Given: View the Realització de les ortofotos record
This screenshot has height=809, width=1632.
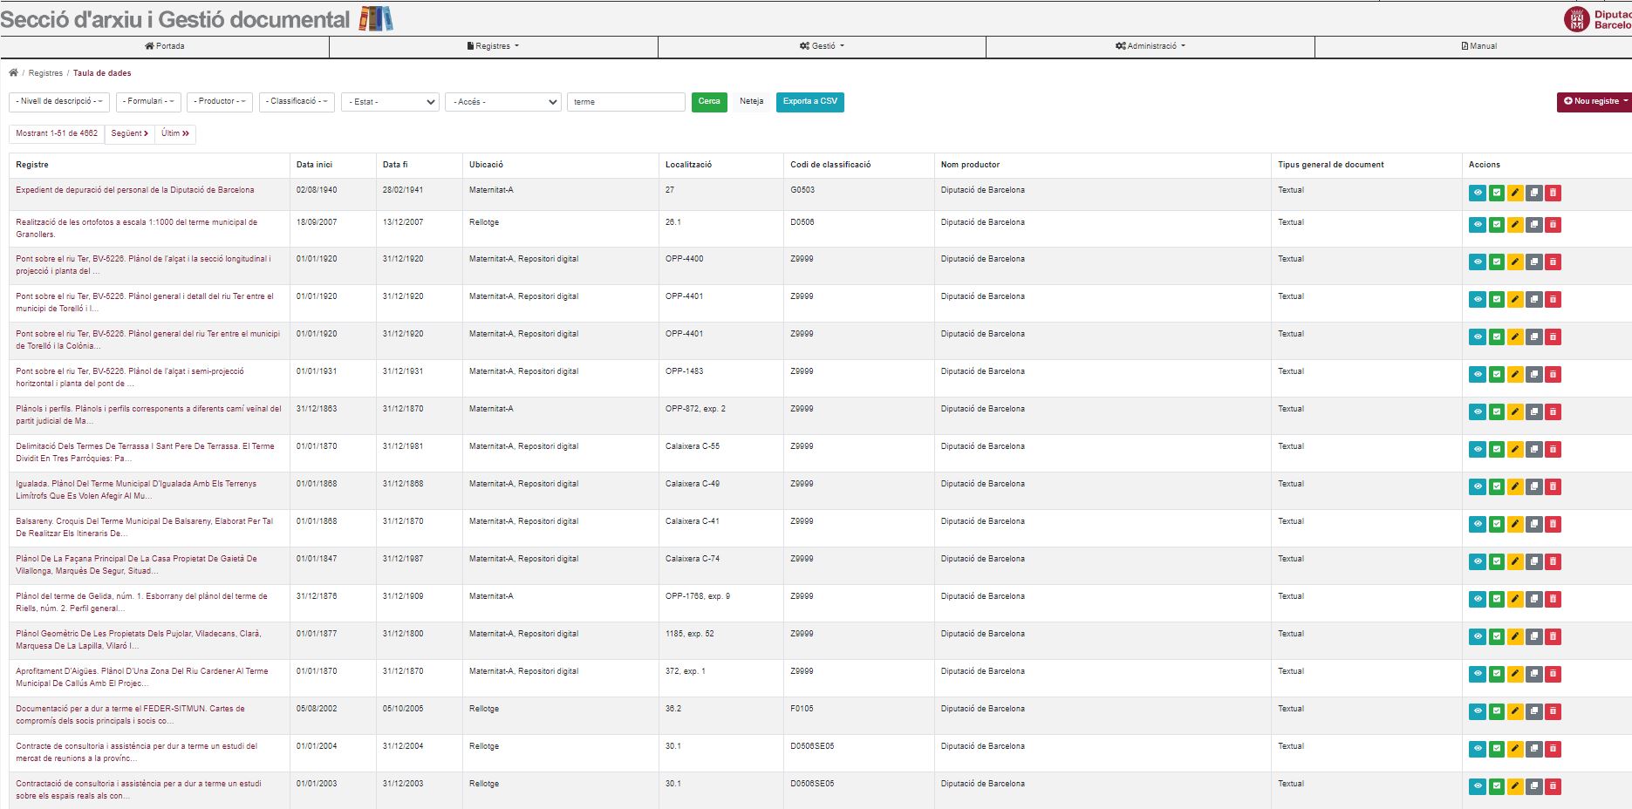Looking at the screenshot, I should click(x=1477, y=225).
